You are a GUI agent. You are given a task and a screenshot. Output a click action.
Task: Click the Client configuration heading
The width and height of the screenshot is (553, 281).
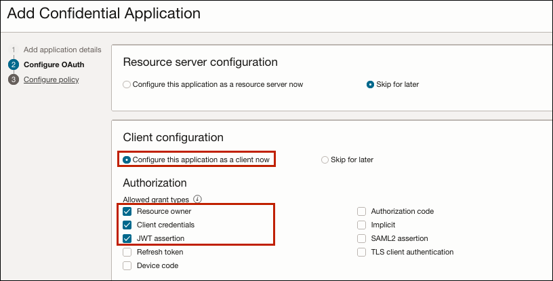[173, 137]
